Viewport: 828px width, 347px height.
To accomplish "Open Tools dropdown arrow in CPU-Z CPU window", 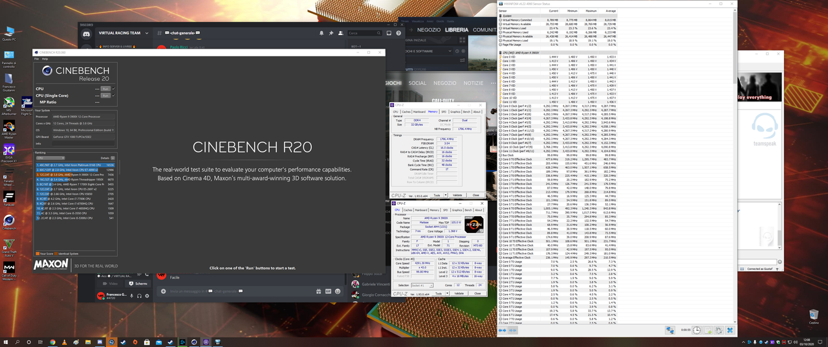I will point(447,293).
